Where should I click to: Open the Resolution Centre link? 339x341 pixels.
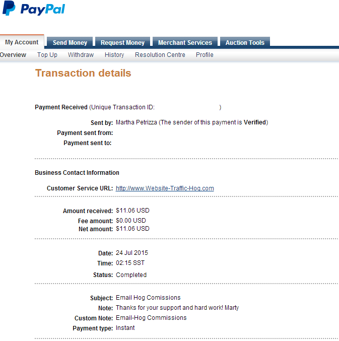tap(160, 55)
